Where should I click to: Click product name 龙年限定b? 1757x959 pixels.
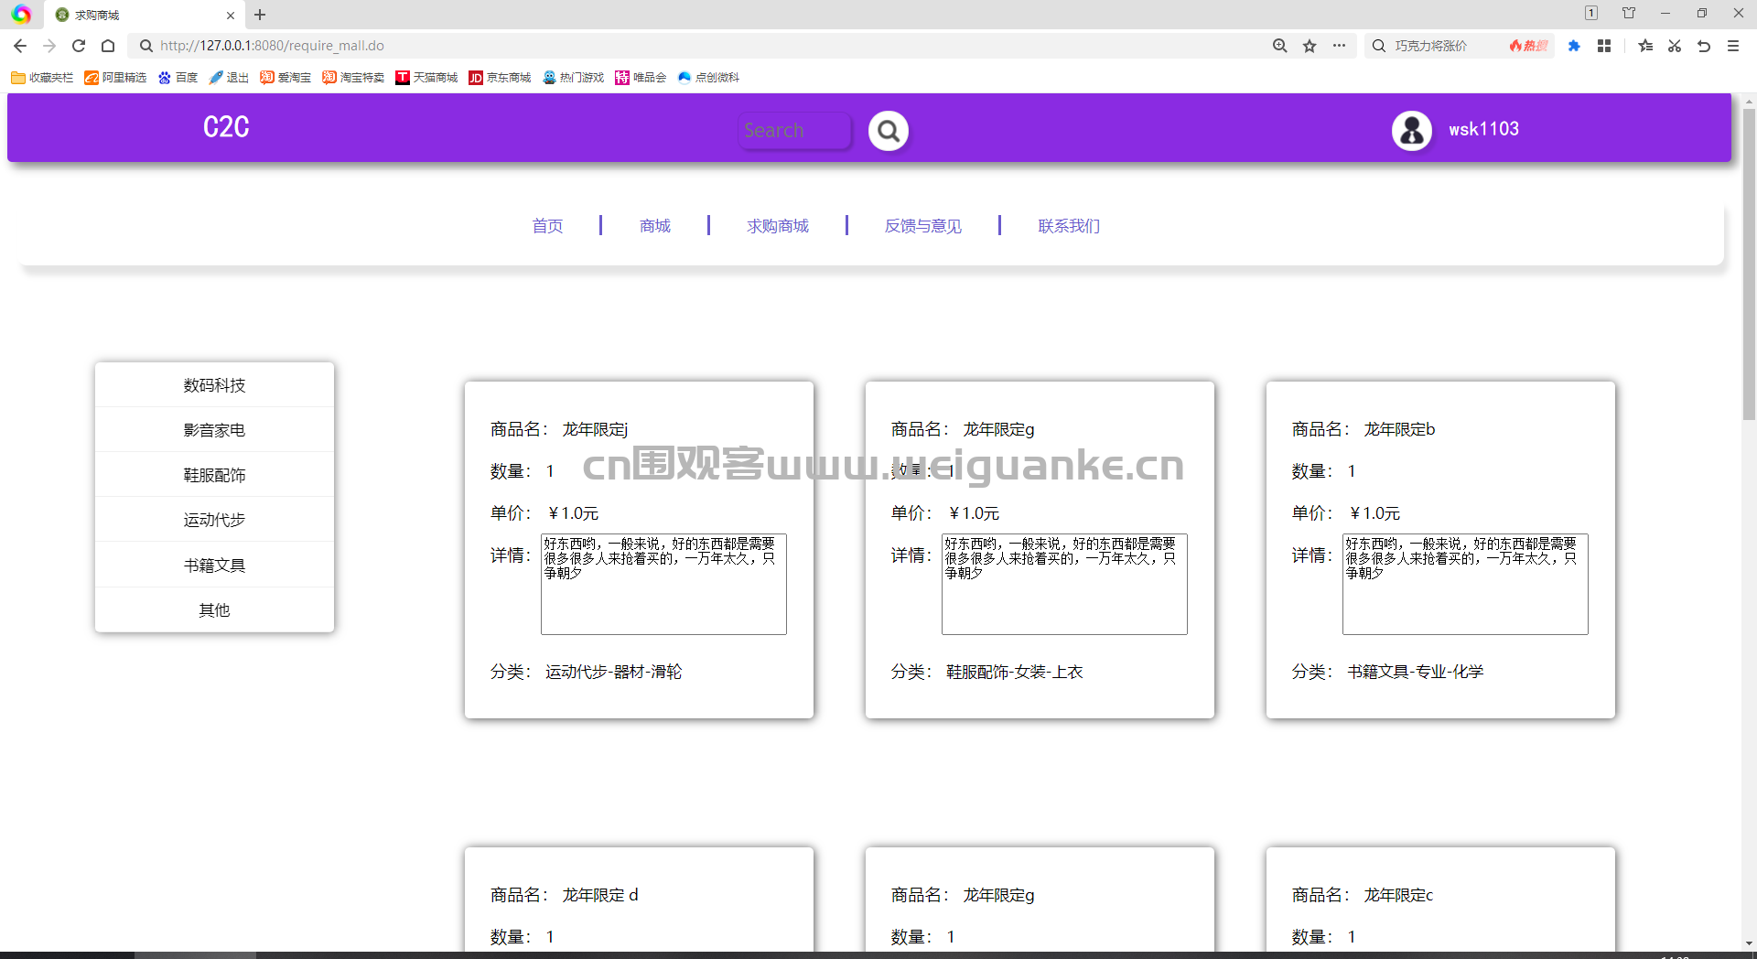pos(1399,429)
